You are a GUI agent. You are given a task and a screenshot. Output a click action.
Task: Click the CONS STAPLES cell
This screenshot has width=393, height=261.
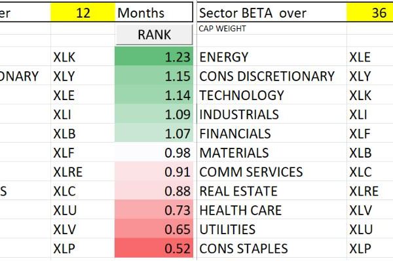272,248
